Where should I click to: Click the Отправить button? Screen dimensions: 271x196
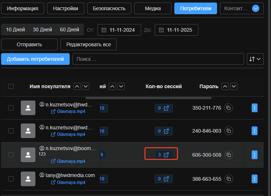[x=30, y=44]
